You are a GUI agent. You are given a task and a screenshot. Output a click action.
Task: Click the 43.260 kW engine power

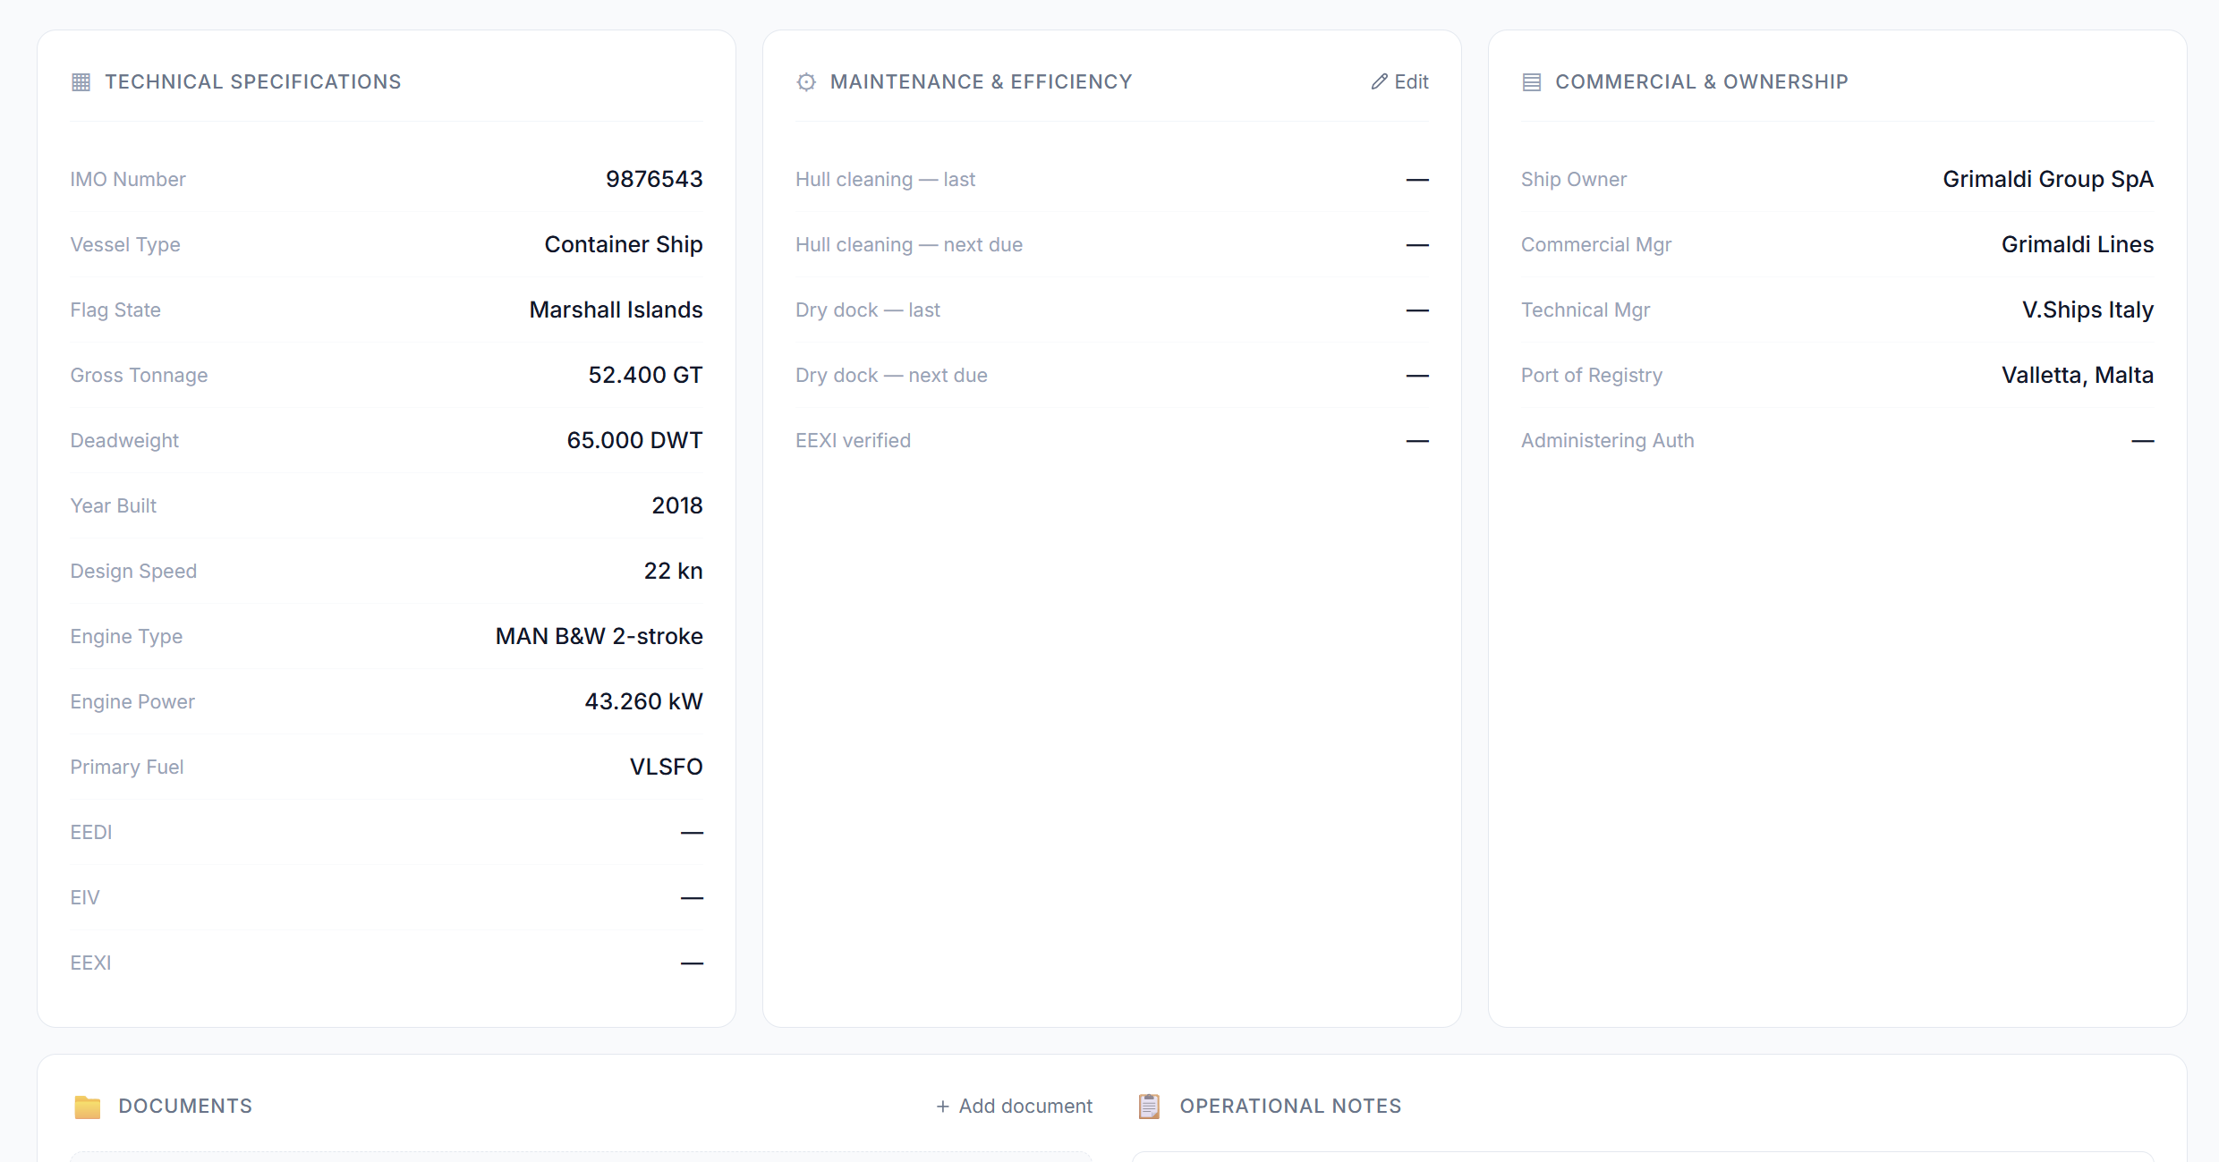pos(643,701)
